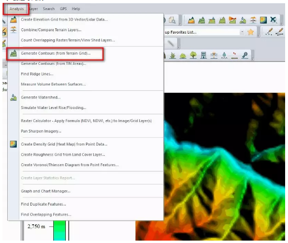Select Generate Watershed menu entry
Image resolution: width=288 pixels, height=243 pixels.
(41, 97)
